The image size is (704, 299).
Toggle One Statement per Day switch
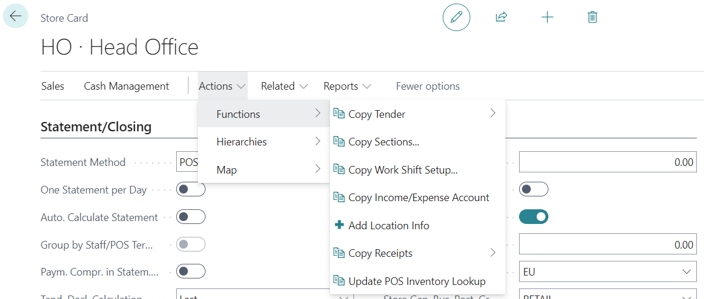click(191, 189)
